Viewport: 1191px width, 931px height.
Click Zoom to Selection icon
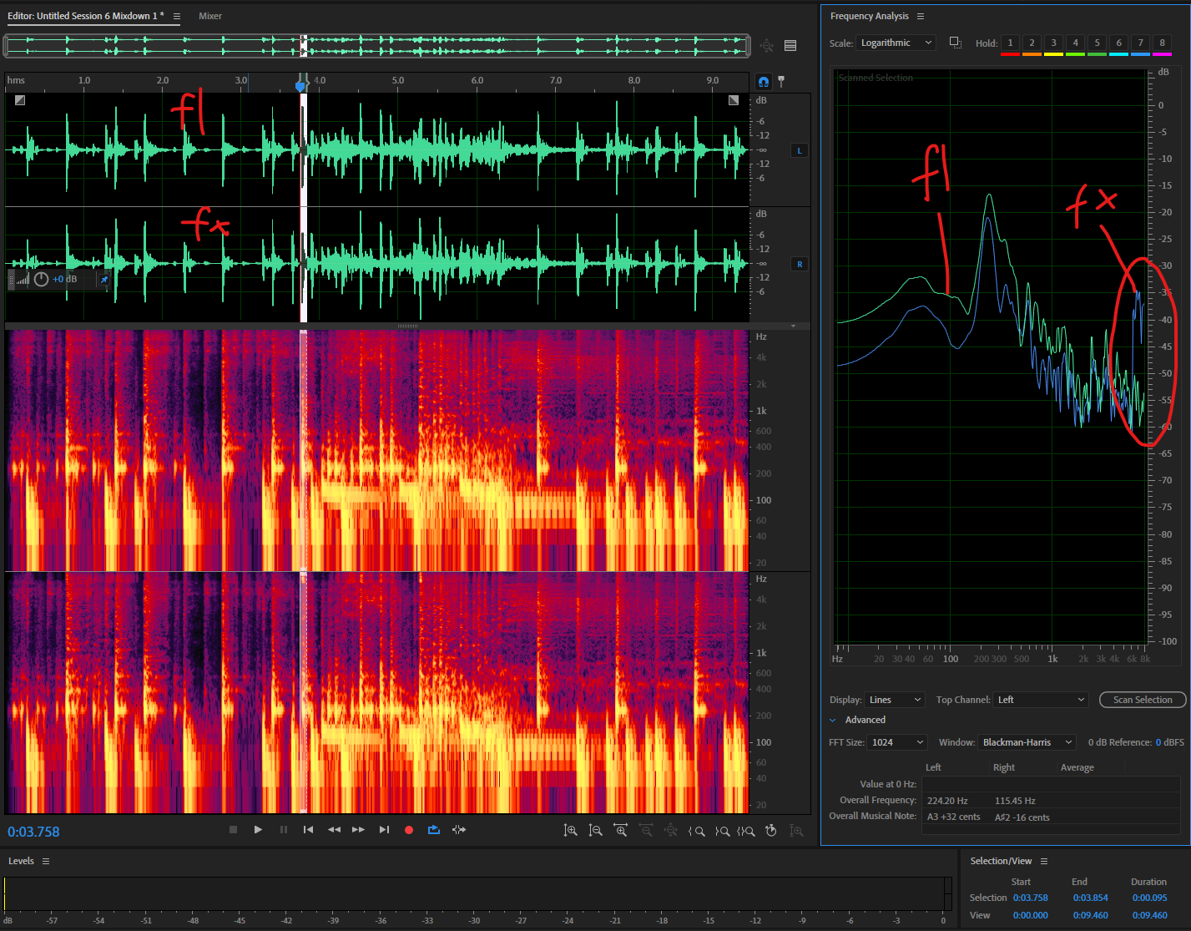tap(745, 831)
